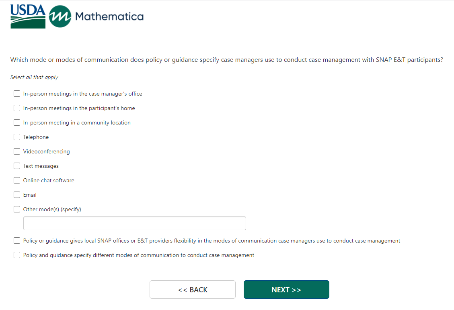Select the different modes of communication checkbox
454x310 pixels.
click(17, 255)
